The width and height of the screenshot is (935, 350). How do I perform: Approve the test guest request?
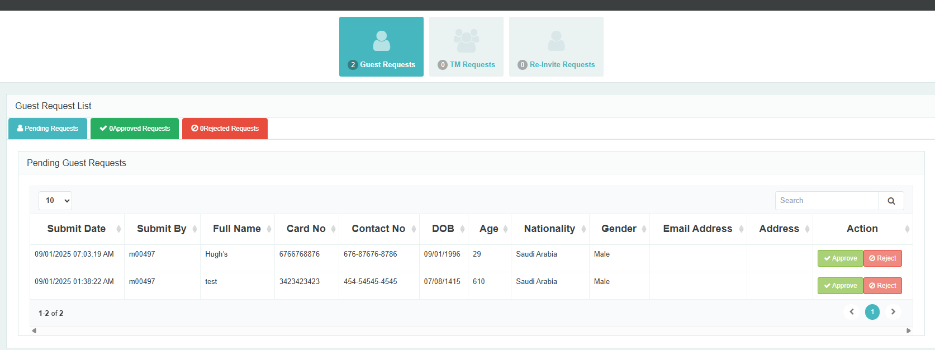(840, 286)
